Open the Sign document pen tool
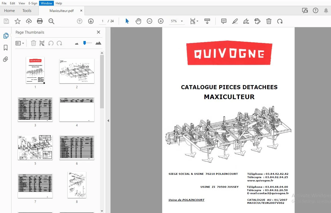331x213 pixels. coord(246,21)
